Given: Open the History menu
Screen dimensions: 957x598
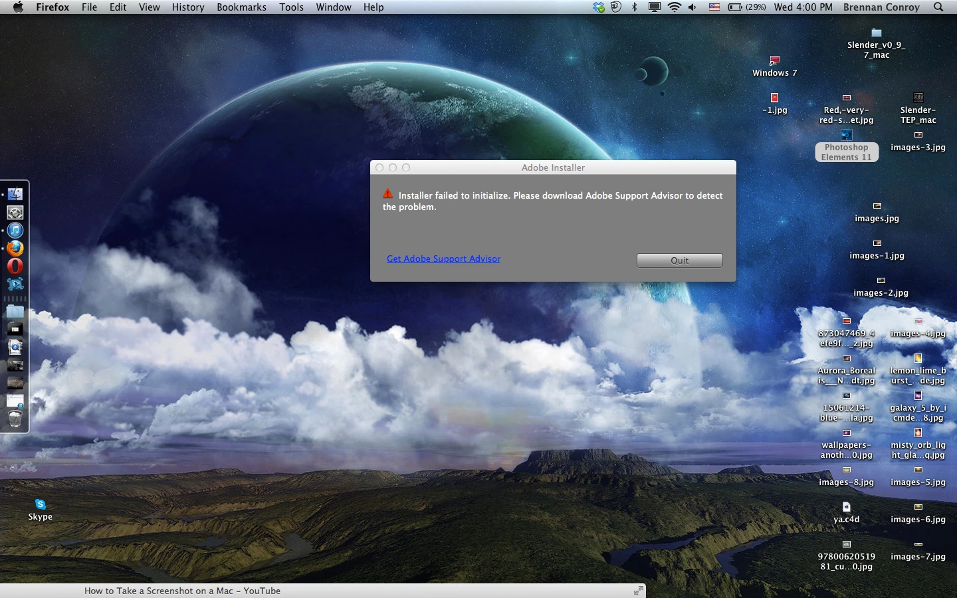Looking at the screenshot, I should tap(188, 7).
